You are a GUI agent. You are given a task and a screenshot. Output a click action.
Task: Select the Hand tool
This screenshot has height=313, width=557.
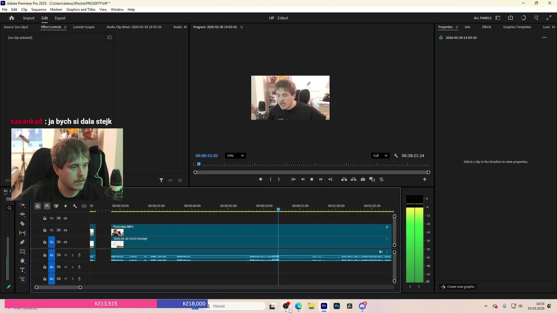22,260
